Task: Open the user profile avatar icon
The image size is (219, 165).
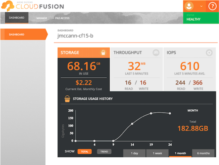Action: pos(189,6)
